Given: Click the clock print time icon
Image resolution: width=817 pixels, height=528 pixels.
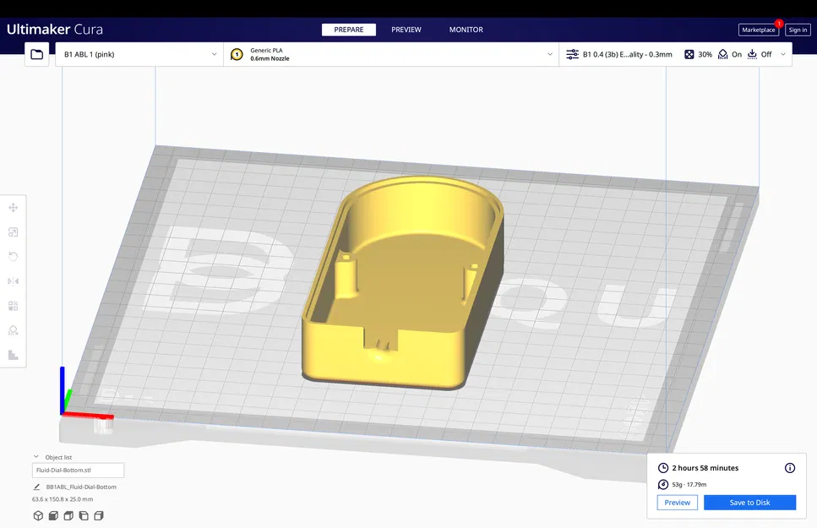Looking at the screenshot, I should (x=662, y=467).
